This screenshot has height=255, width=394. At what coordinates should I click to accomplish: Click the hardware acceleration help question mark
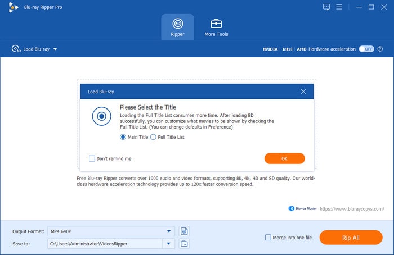(x=380, y=49)
